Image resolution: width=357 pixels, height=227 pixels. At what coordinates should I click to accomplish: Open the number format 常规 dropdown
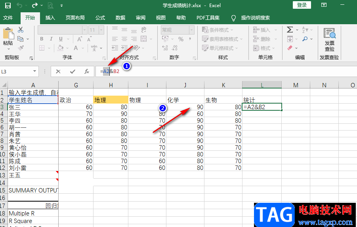[x=192, y=30]
